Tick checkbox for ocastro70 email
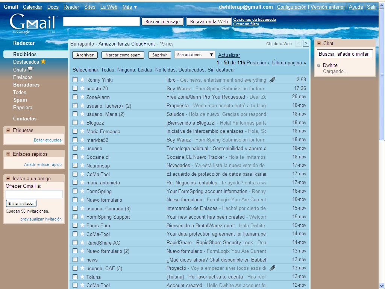This screenshot has height=289, width=385. click(75, 88)
